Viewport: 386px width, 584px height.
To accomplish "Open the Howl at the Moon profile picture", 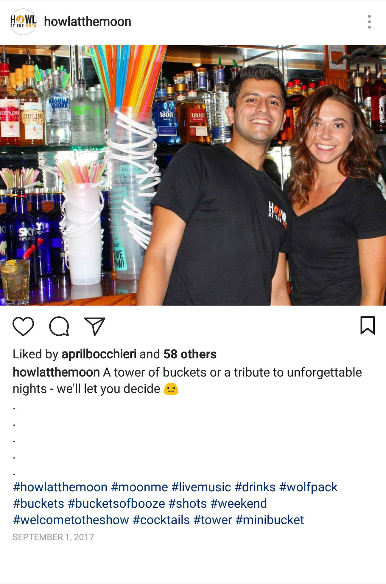I will click(23, 22).
